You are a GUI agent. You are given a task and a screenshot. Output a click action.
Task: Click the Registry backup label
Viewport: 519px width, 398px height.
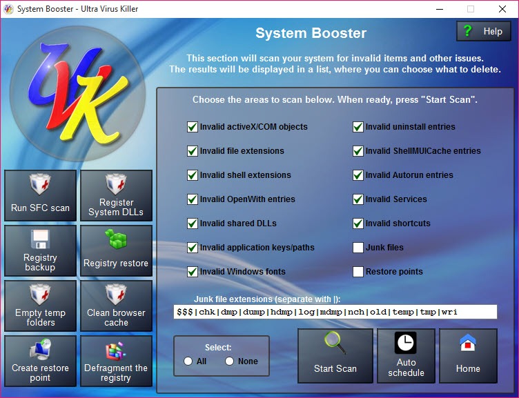tap(40, 262)
